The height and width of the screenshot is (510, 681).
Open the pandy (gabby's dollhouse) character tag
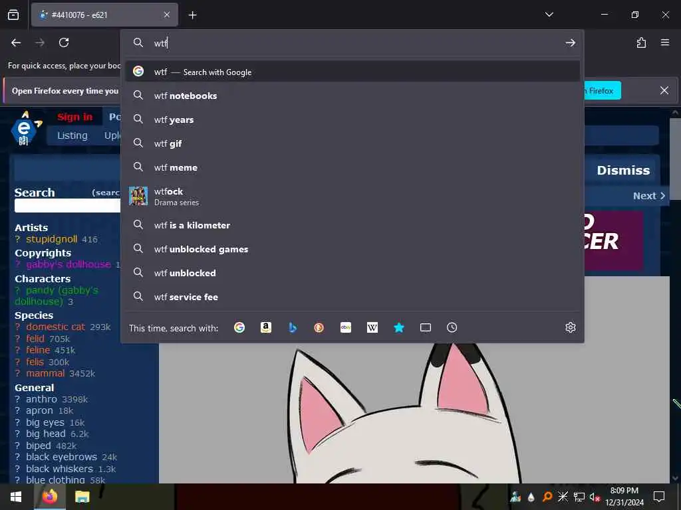pos(57,296)
